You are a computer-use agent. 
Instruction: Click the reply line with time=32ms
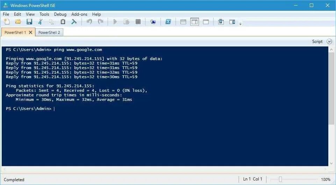point(72,72)
